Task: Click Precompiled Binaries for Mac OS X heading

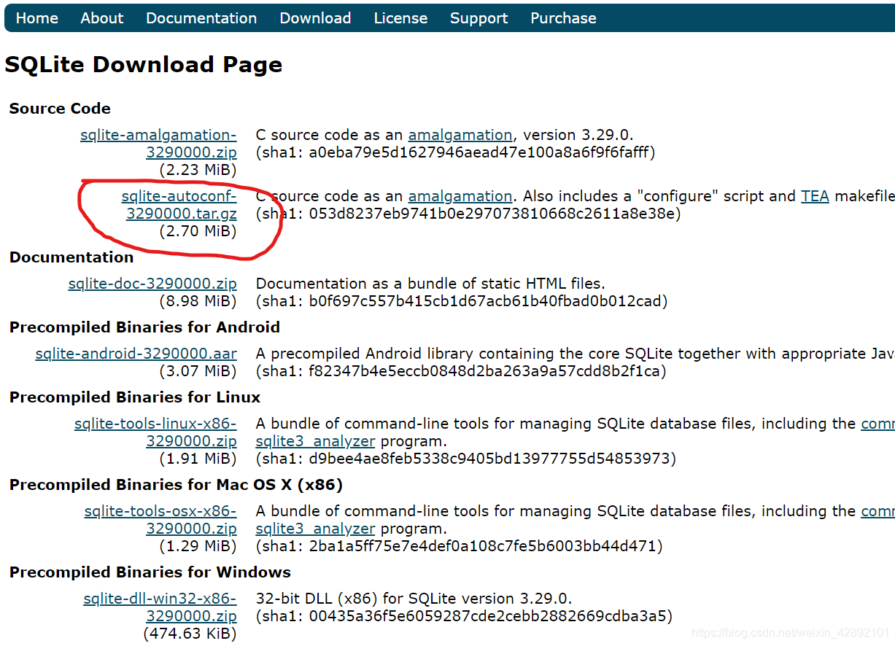Action: click(x=176, y=485)
